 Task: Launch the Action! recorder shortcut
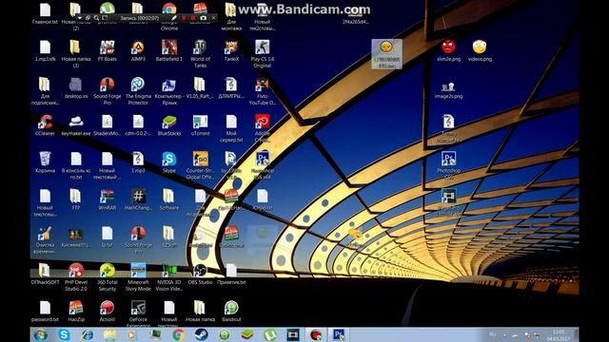click(108, 311)
